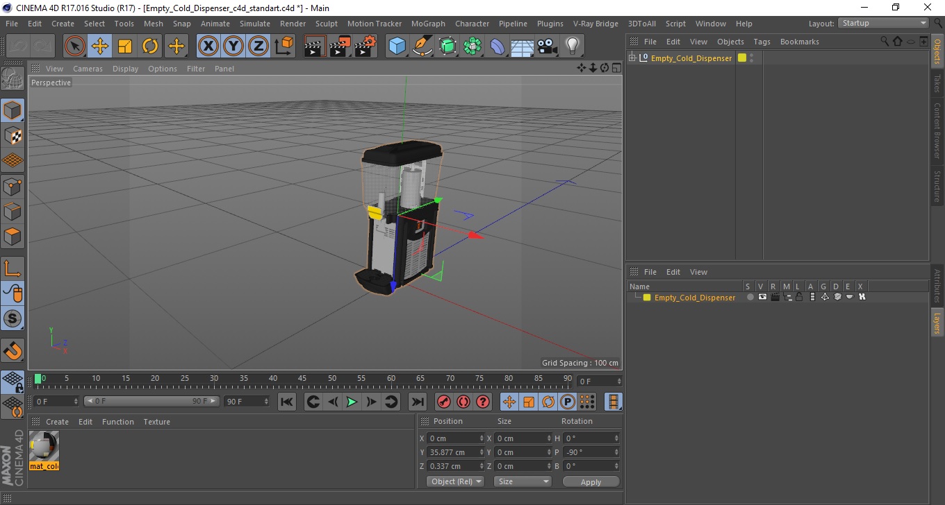Open the spline Pen tool
This screenshot has width=945, height=505.
422,46
